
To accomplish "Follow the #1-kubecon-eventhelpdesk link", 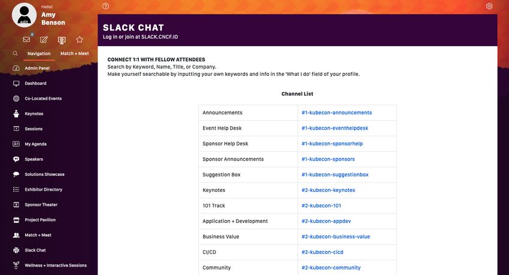I will (335, 129).
